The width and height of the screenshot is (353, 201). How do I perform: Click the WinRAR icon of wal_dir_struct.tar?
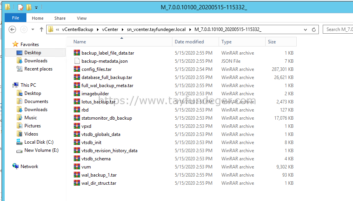tap(77, 183)
